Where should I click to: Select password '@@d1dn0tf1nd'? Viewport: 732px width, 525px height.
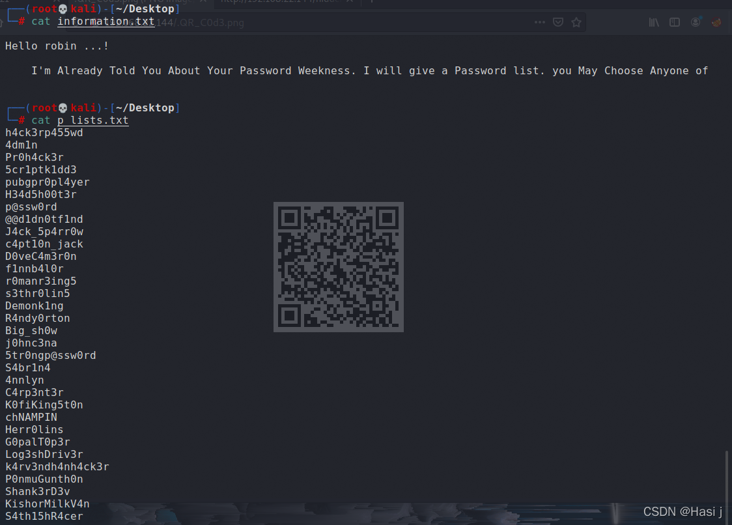point(44,220)
